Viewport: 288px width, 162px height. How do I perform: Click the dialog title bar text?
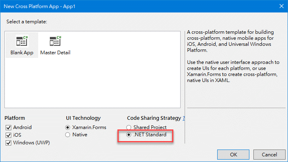pyautogui.click(x=39, y=6)
